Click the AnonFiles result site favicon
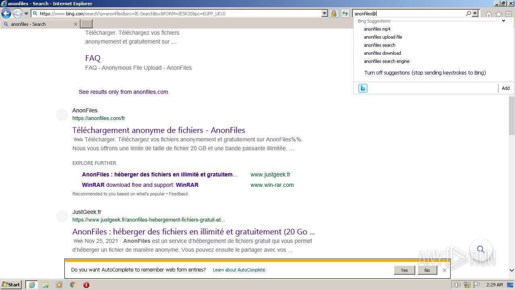The width and height of the screenshot is (515, 290). 62,114
